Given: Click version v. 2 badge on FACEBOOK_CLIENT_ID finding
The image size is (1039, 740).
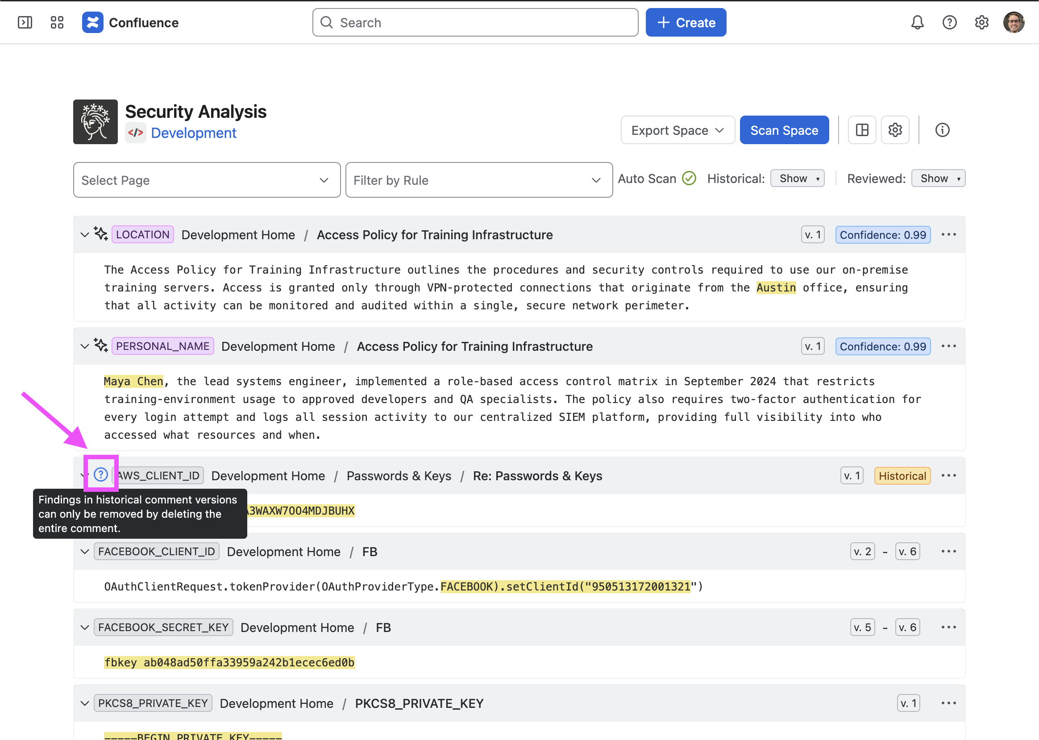Looking at the screenshot, I should pos(863,551).
